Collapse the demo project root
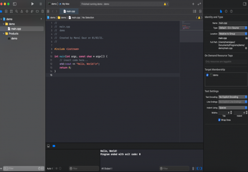This screenshot has height=172, width=248. [1, 19]
